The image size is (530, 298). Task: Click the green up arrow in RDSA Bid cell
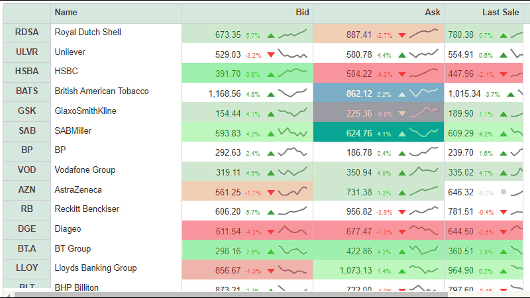click(x=270, y=34)
